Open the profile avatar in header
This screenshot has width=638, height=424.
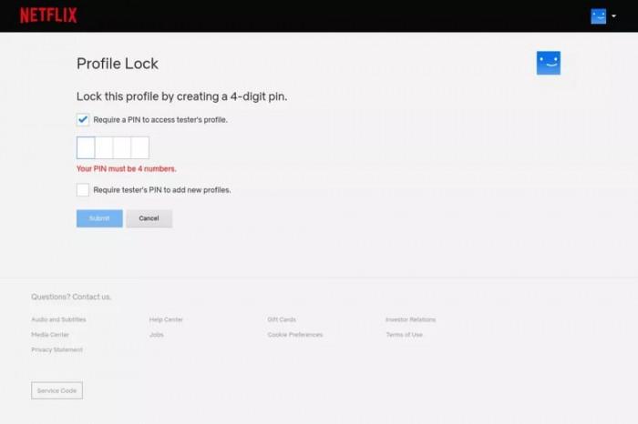(x=598, y=16)
